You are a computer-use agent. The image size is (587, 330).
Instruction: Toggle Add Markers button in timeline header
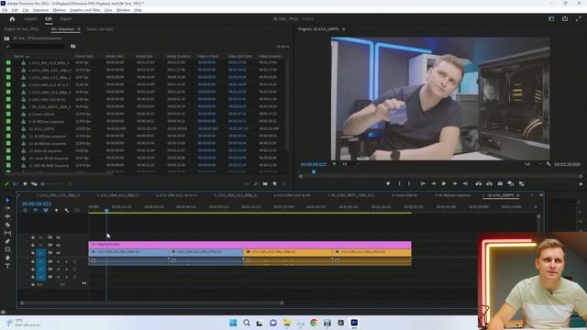tap(57, 210)
